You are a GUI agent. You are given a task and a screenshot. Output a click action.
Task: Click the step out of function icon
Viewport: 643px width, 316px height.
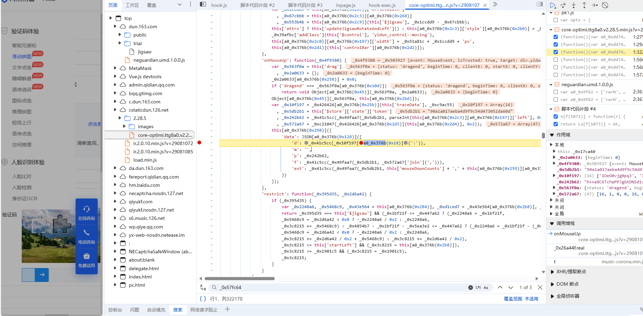click(x=584, y=5)
